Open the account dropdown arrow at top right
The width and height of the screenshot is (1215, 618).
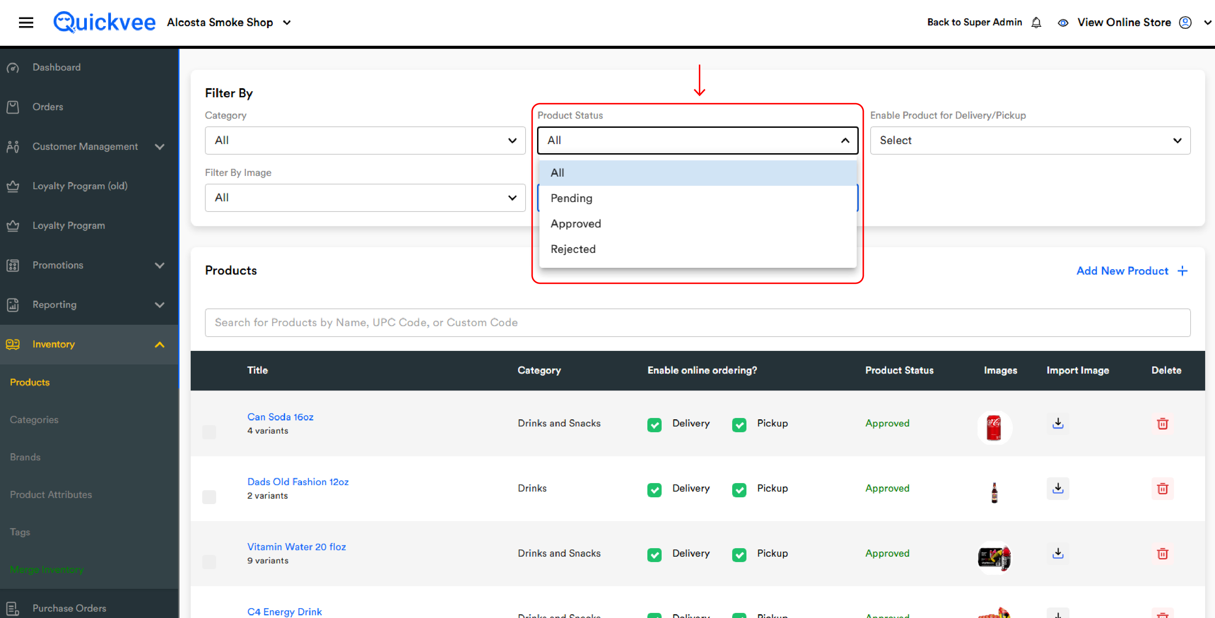[x=1207, y=22]
